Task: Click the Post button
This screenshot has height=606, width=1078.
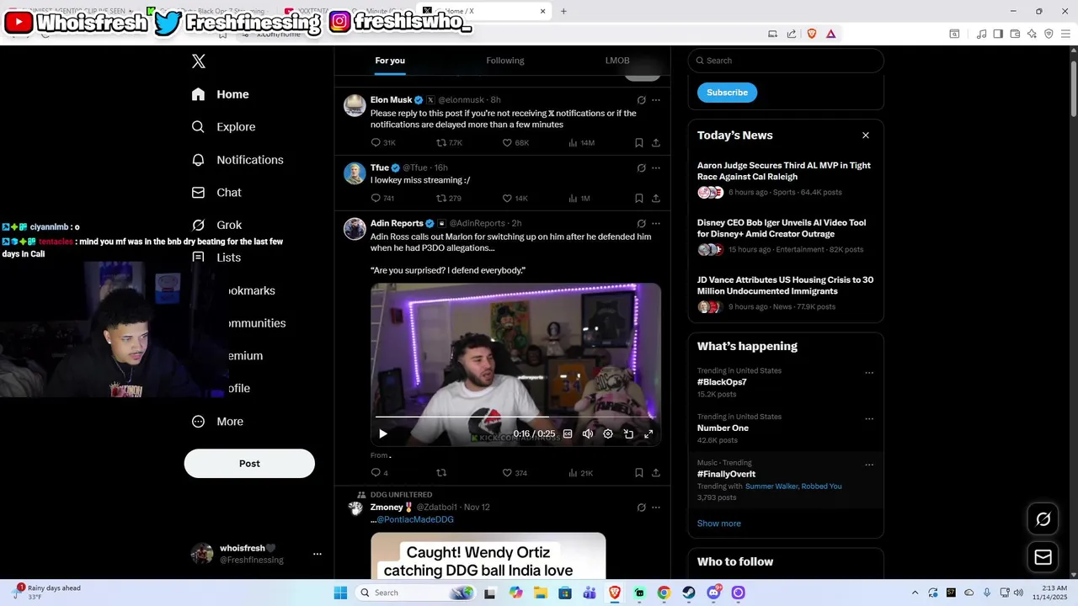Action: pyautogui.click(x=249, y=464)
